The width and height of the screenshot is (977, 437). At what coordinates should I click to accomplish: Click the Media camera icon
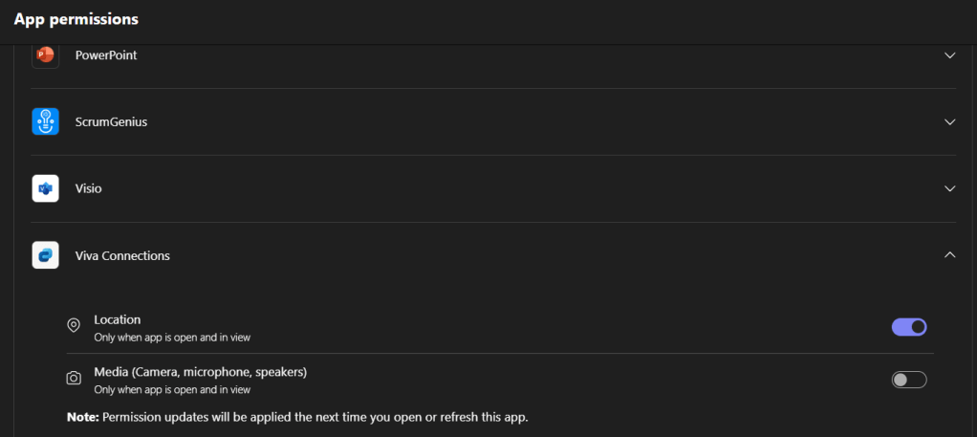[74, 379]
